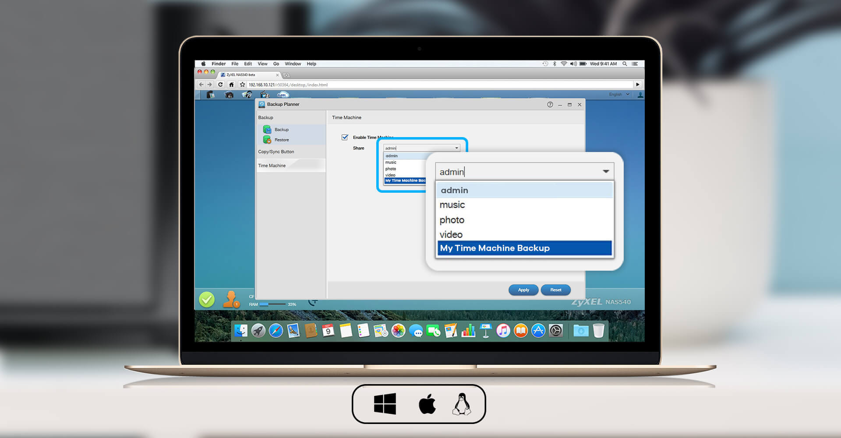
Task: Expand the Share combo box arrow
Action: click(456, 148)
